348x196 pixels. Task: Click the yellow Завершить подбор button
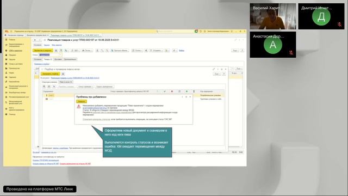50,74
